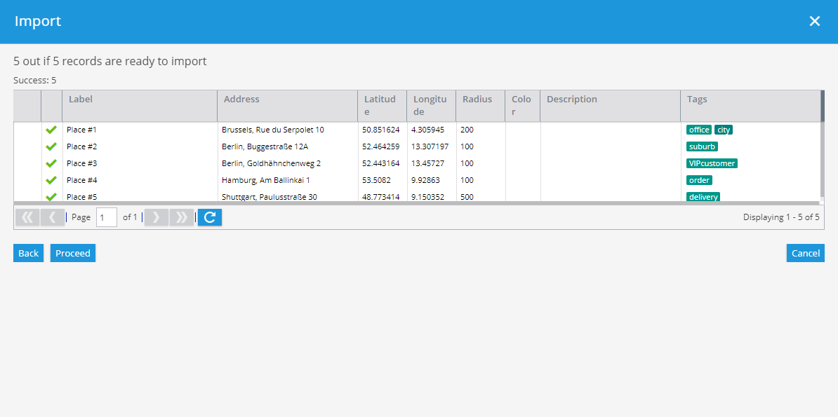Select the VIPcustomer tag on Place #3
838x417 pixels.
712,163
